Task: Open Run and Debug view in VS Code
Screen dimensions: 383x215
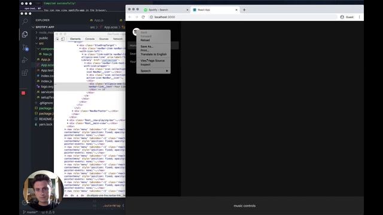Action: click(25, 60)
